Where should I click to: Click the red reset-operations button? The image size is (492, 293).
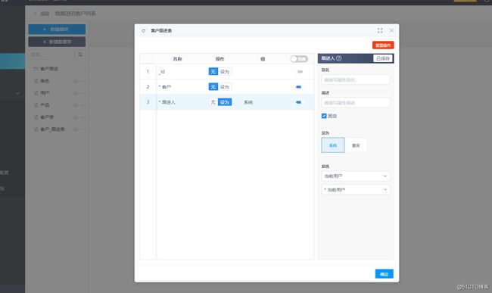[383, 45]
